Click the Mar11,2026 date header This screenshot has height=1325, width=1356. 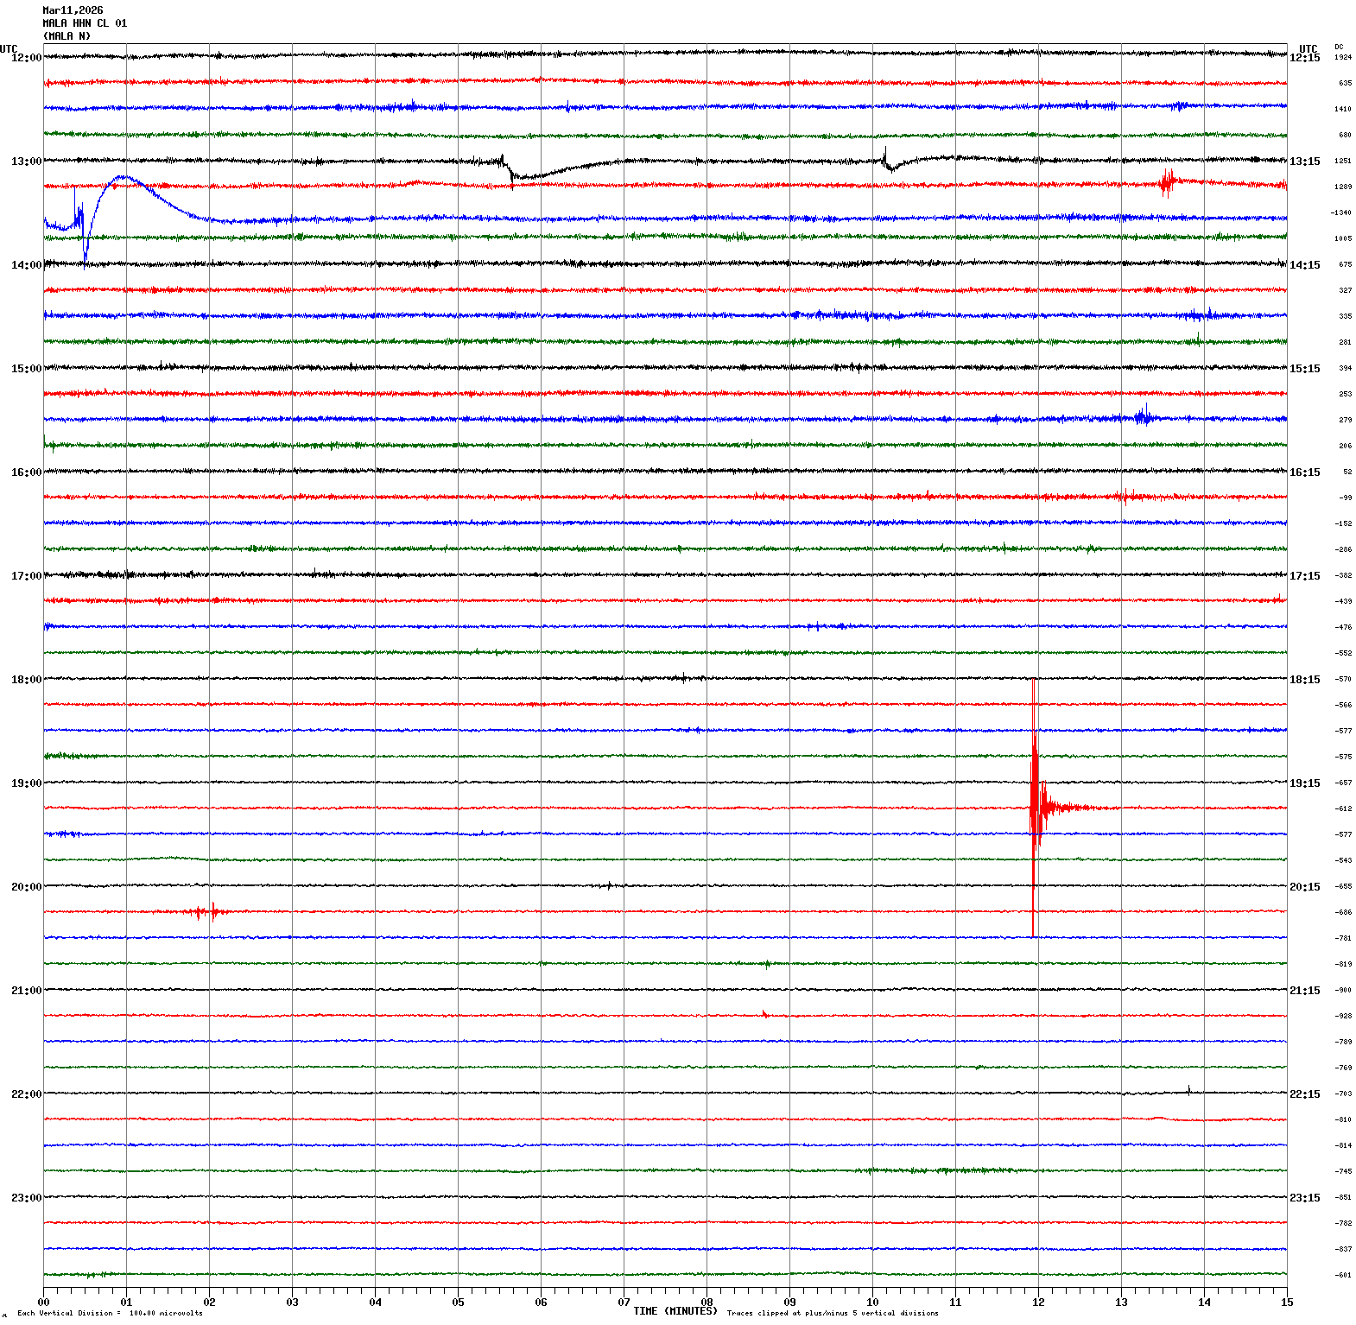pyautogui.click(x=73, y=10)
